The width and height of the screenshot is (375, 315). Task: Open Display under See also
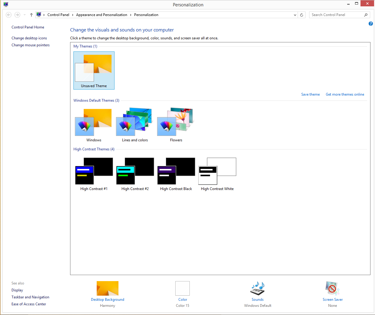point(17,290)
